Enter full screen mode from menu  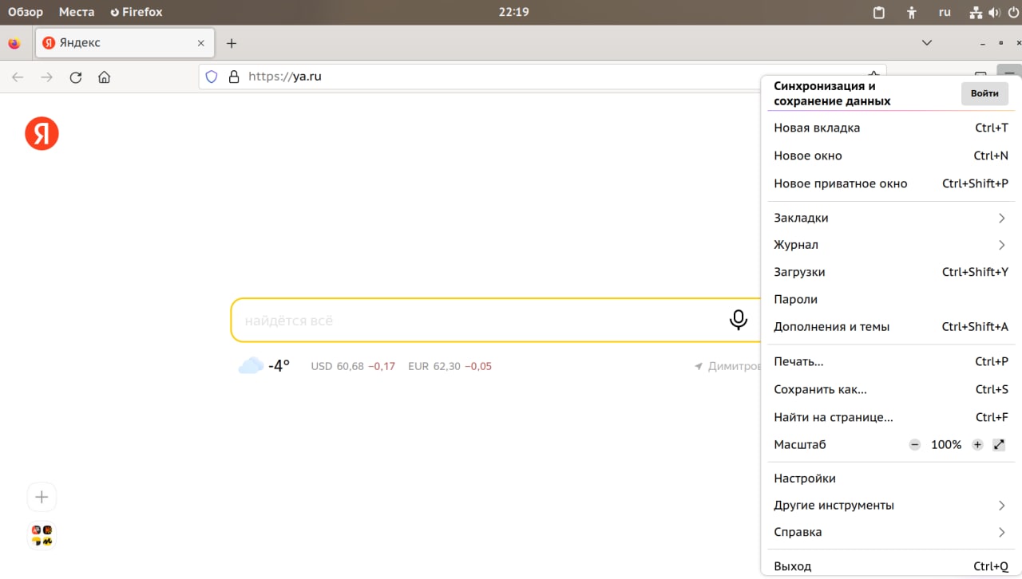(999, 445)
